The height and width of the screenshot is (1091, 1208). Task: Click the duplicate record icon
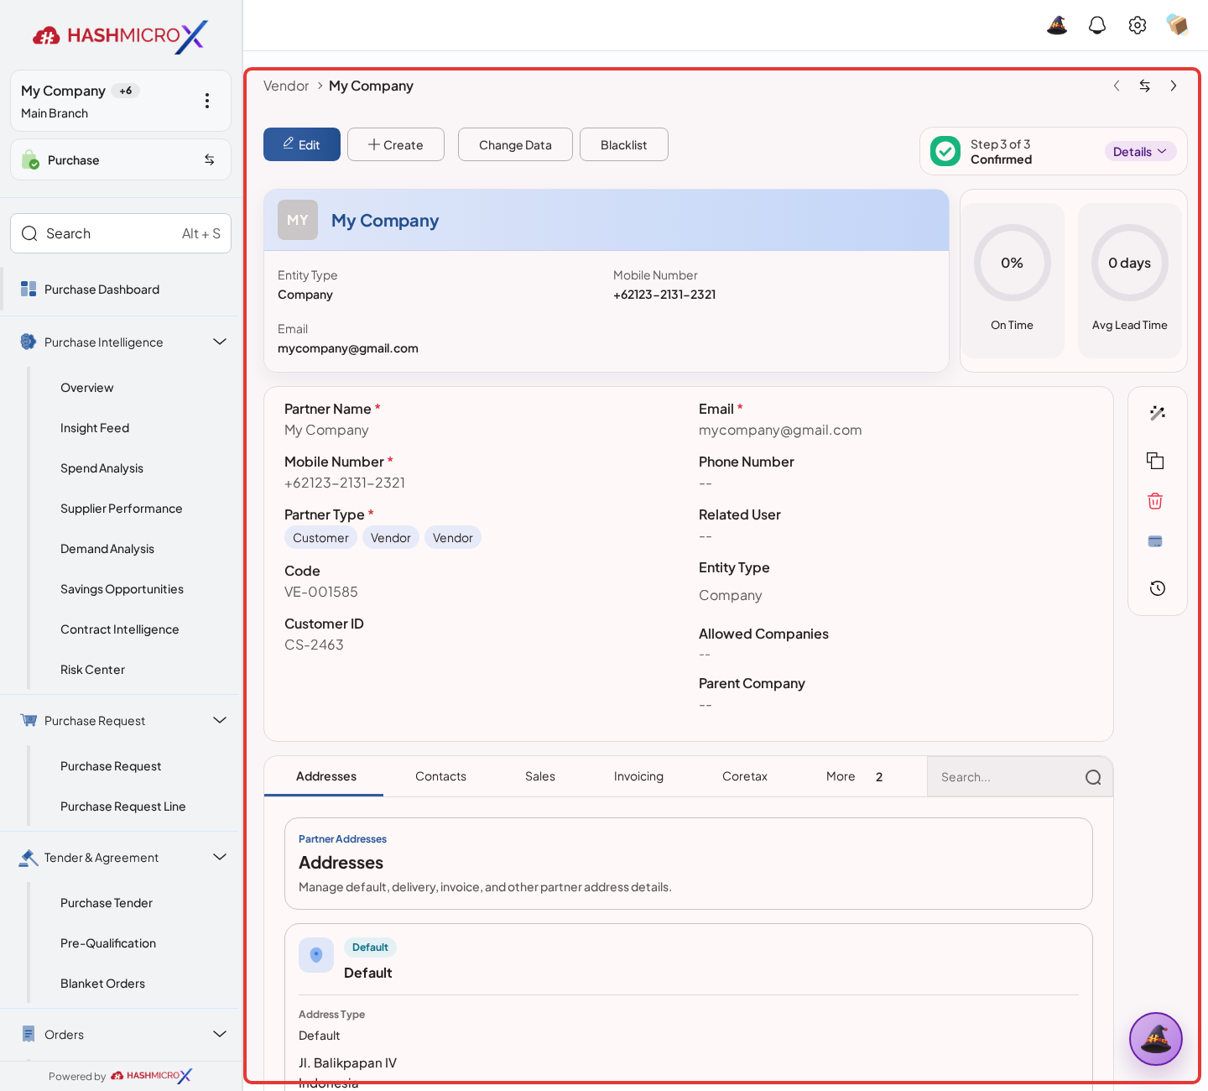[x=1155, y=461]
